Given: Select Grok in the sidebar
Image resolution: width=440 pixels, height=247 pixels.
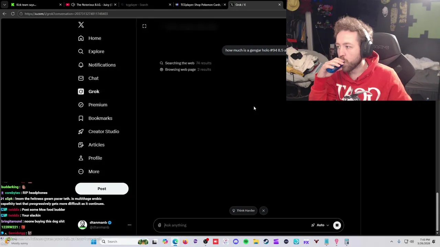Looking at the screenshot, I should [x=89, y=92].
